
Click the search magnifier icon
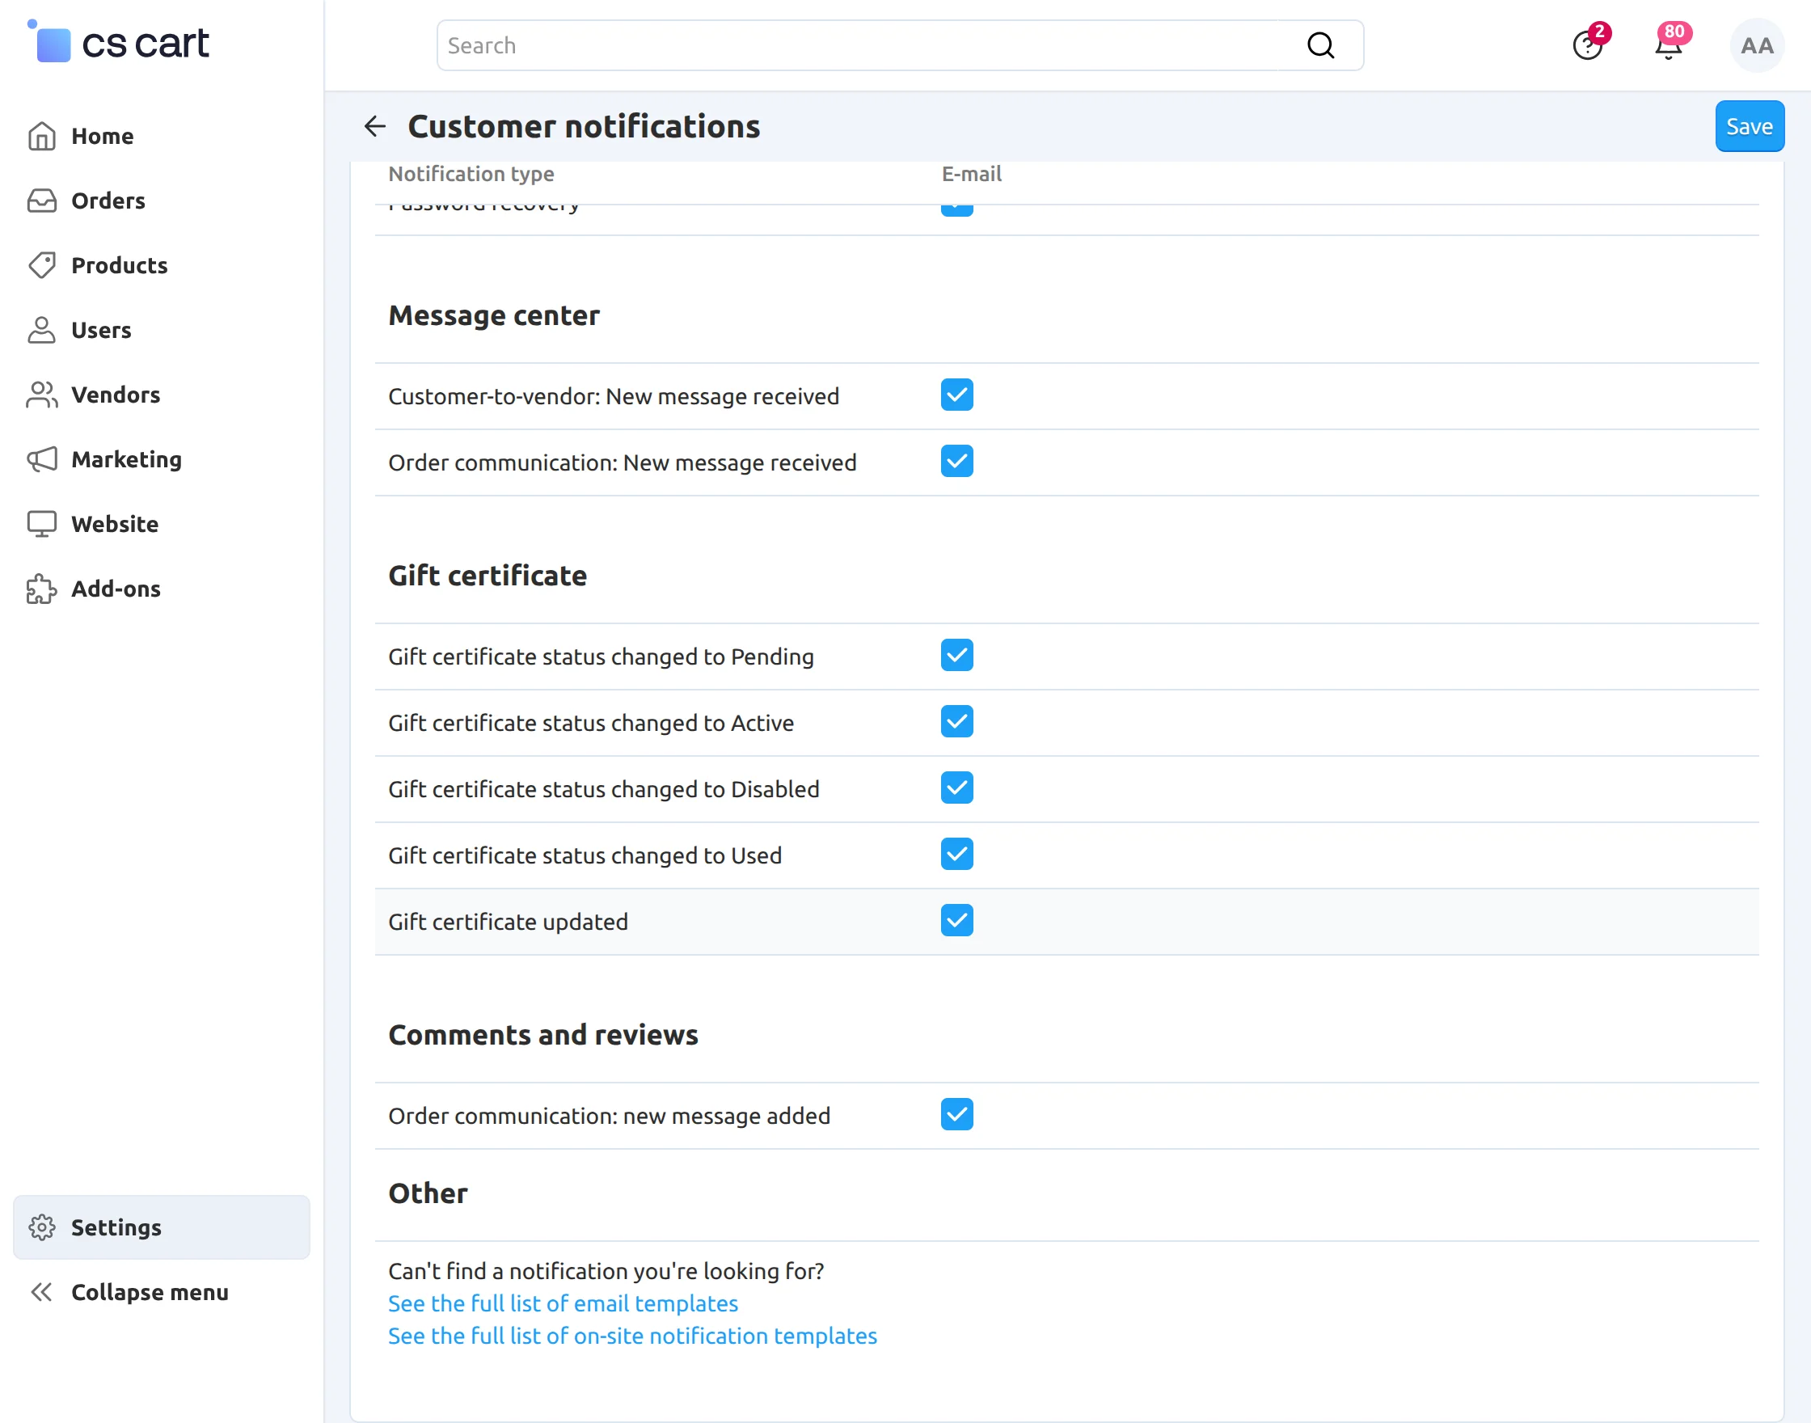1320,45
